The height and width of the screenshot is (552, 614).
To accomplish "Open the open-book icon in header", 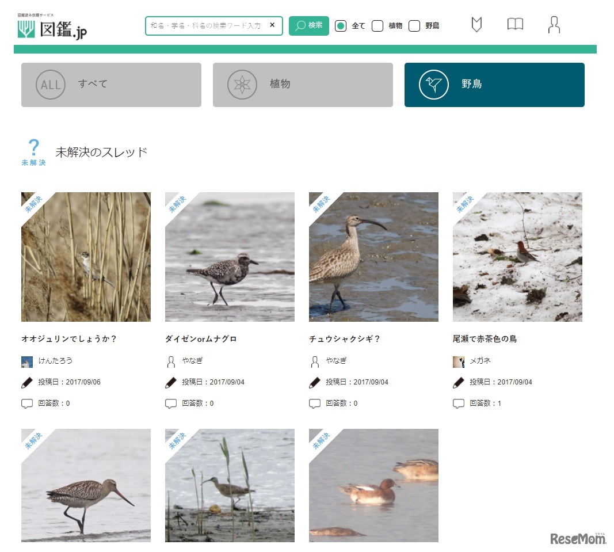I will (x=515, y=24).
